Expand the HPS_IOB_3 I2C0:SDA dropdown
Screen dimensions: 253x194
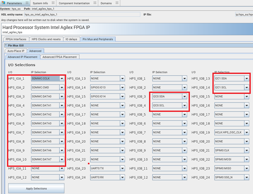[x=184, y=97]
